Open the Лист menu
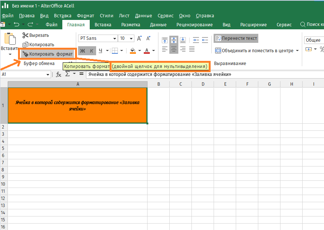 point(124,16)
